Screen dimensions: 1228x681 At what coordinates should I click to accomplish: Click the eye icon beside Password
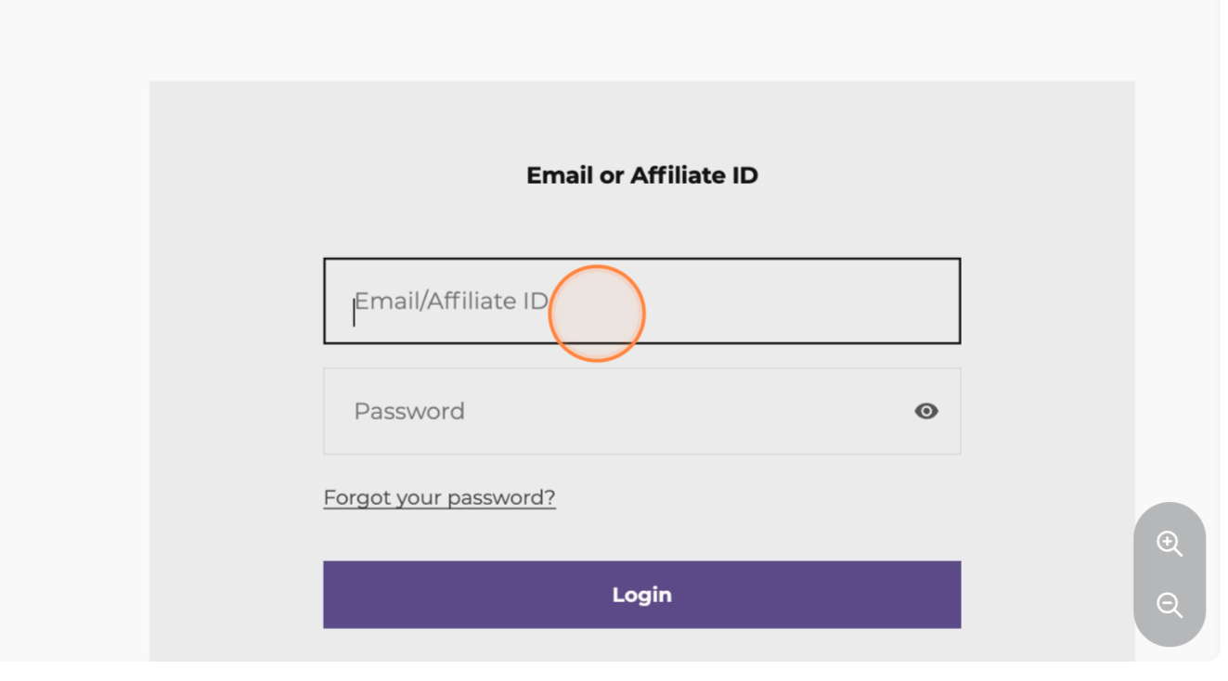click(x=925, y=411)
